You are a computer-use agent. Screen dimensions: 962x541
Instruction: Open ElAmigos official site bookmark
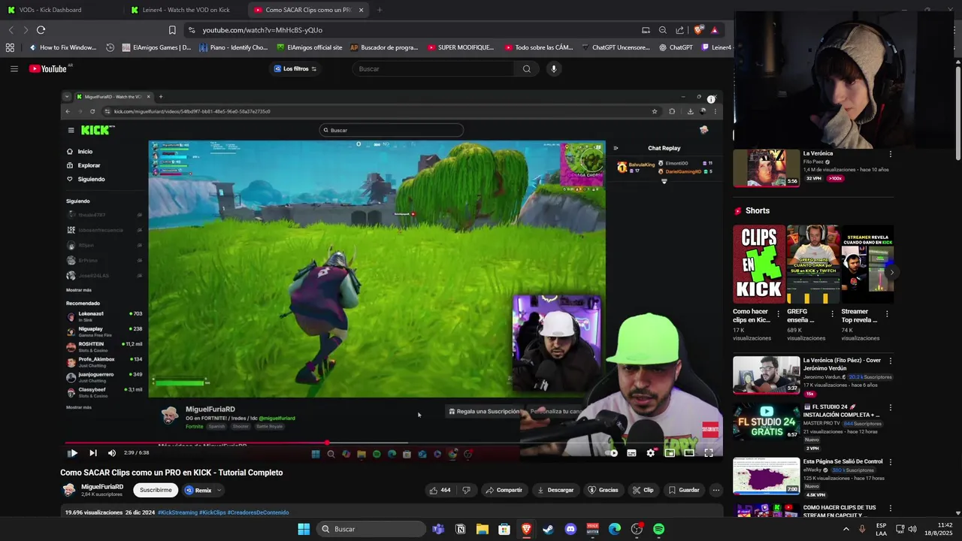click(x=309, y=47)
